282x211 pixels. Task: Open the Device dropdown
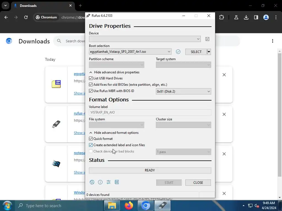coord(145,39)
